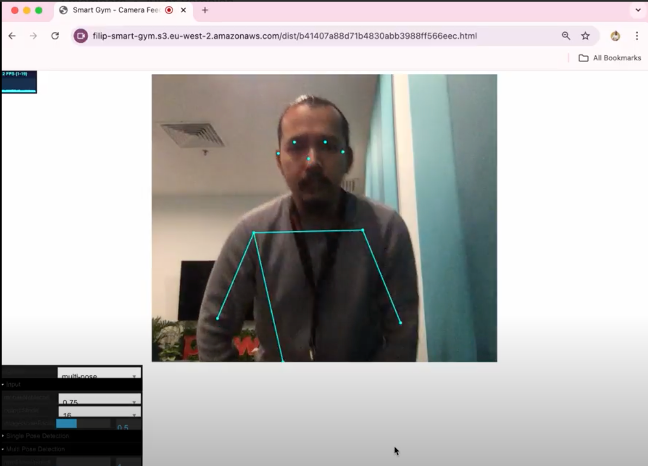Open the Chrome three-dot menu
This screenshot has width=648, height=466.
pyautogui.click(x=637, y=36)
